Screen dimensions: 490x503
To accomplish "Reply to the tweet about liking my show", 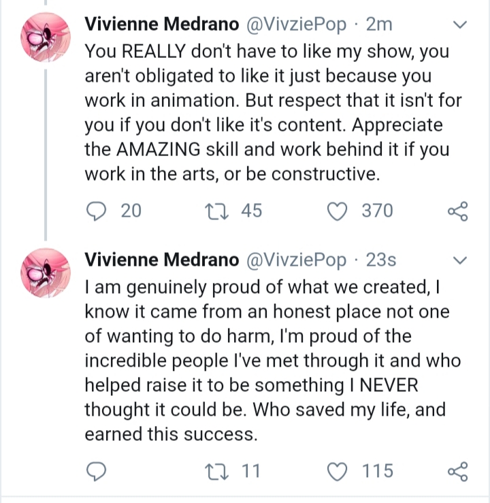I will (x=96, y=211).
